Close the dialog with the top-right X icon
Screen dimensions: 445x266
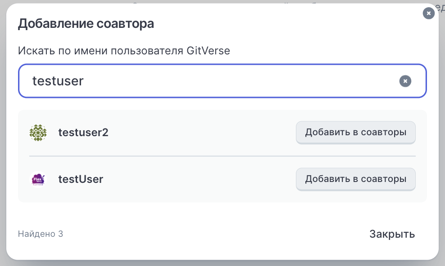[x=429, y=13]
